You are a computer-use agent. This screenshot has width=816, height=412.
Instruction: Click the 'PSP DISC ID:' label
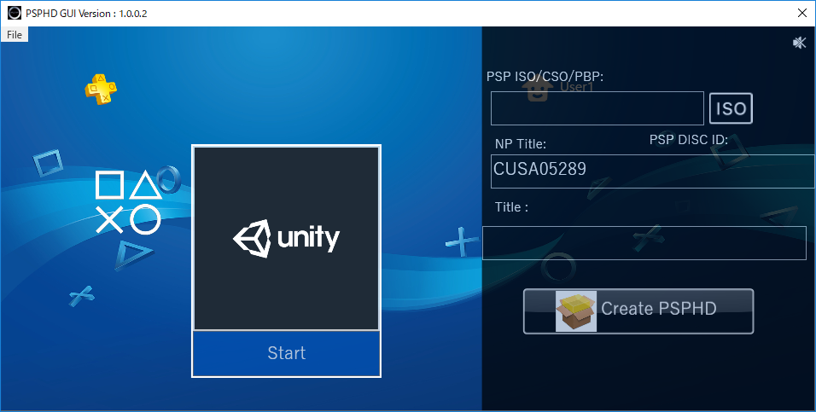click(x=689, y=139)
